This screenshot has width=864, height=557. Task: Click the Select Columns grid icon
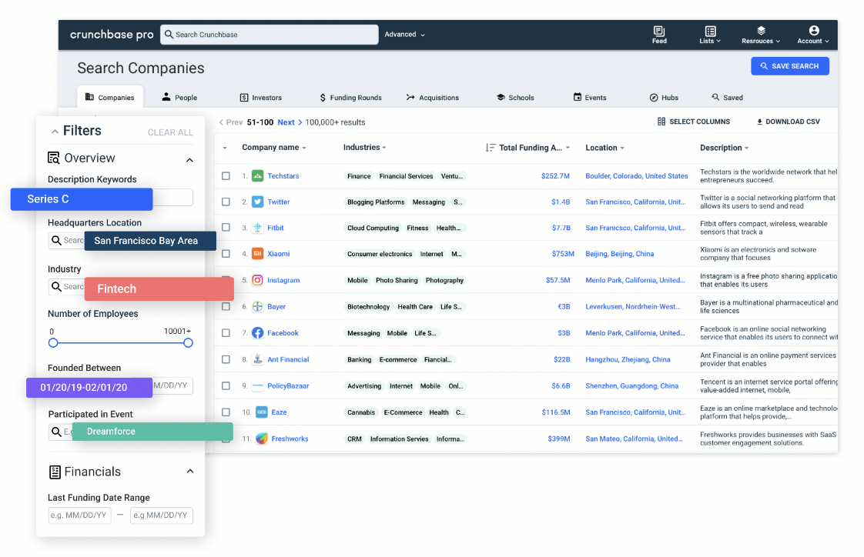point(661,122)
